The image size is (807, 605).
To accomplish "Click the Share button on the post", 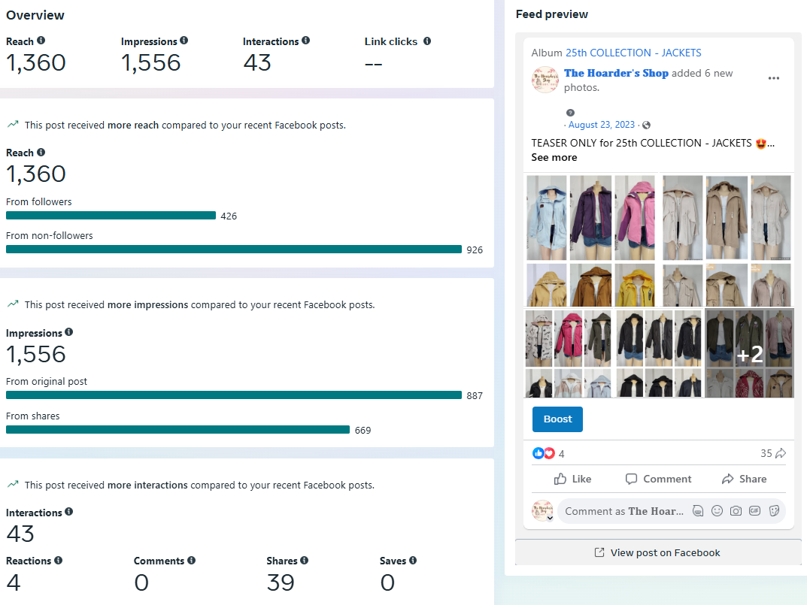I will click(x=744, y=479).
